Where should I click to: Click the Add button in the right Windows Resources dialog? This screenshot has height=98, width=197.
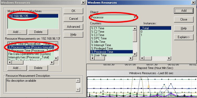(x=184, y=11)
